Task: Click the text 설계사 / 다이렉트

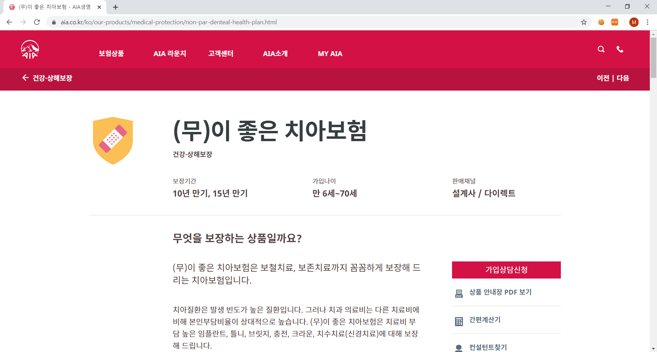Action: pos(484,193)
